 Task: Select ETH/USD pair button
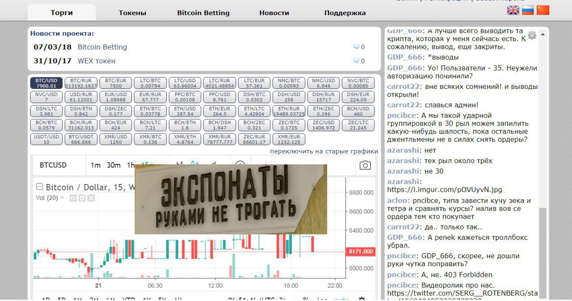[185, 111]
